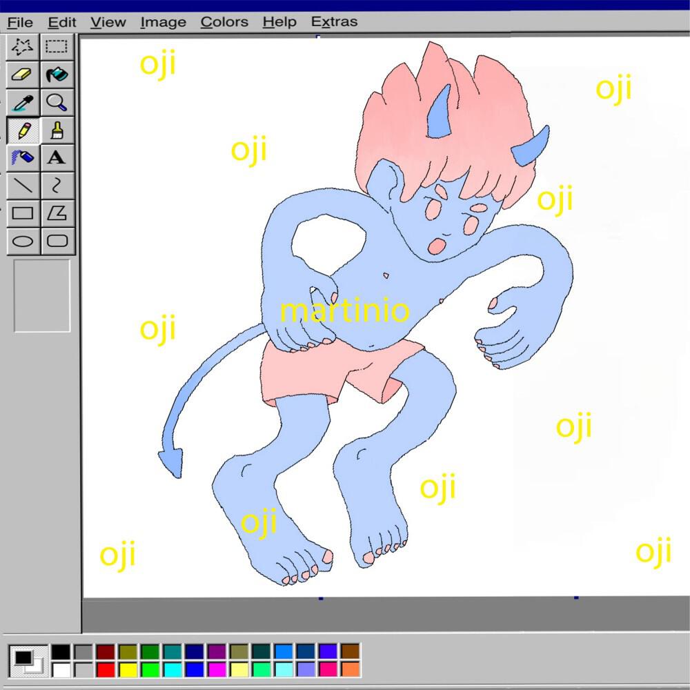Screen dimensions: 690x690
Task: Pick the white palette swatch
Action: coord(61,670)
